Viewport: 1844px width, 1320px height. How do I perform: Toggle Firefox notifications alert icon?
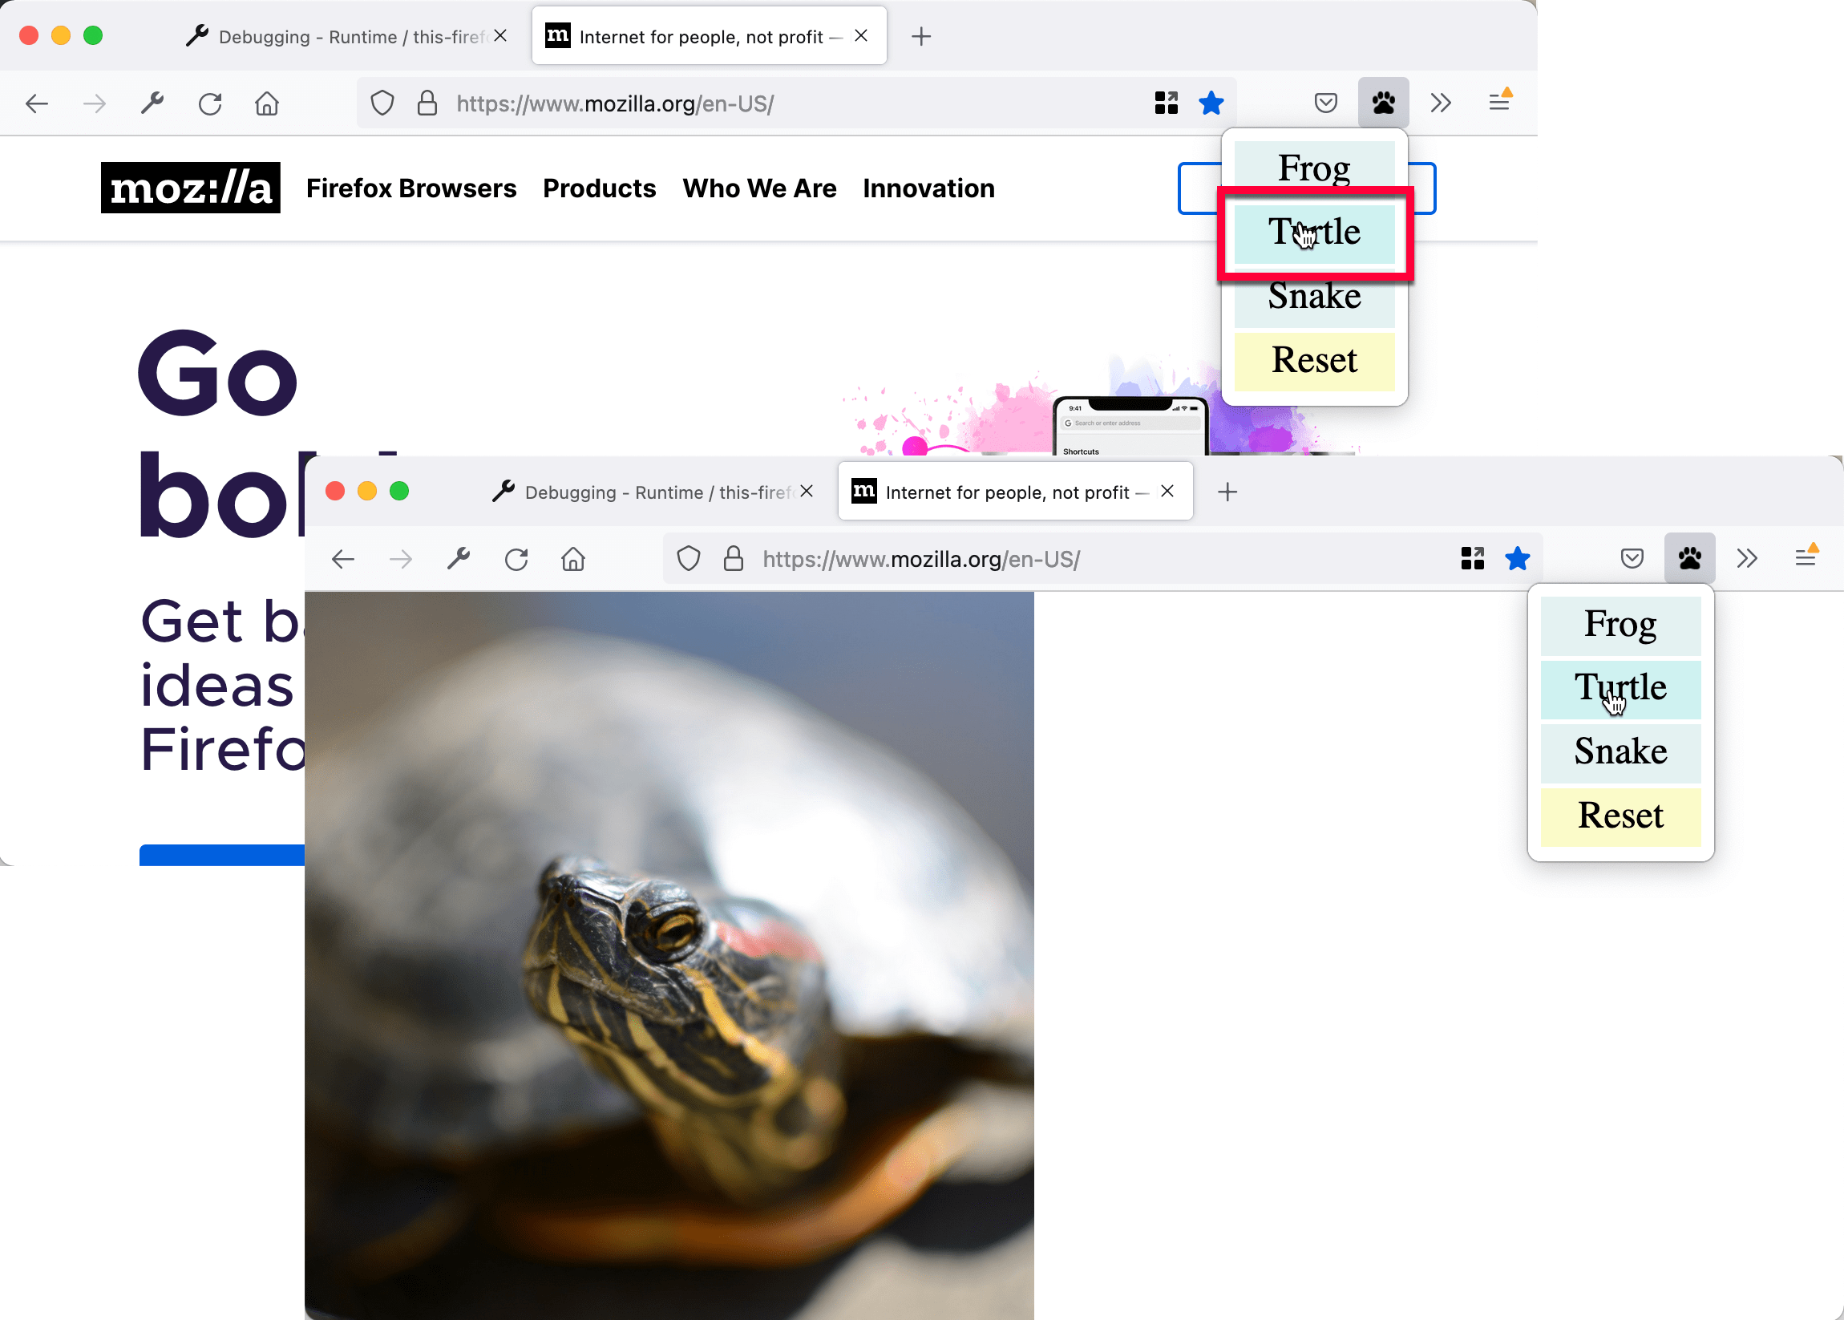click(1500, 101)
